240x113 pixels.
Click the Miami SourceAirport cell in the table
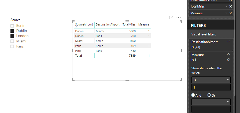coord(79,41)
